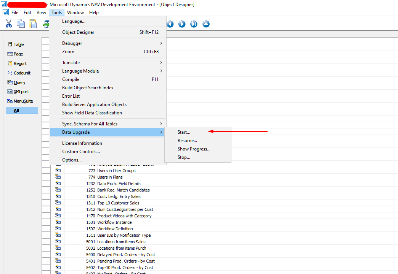
Task: Select the All object type button
Action: pos(22,110)
